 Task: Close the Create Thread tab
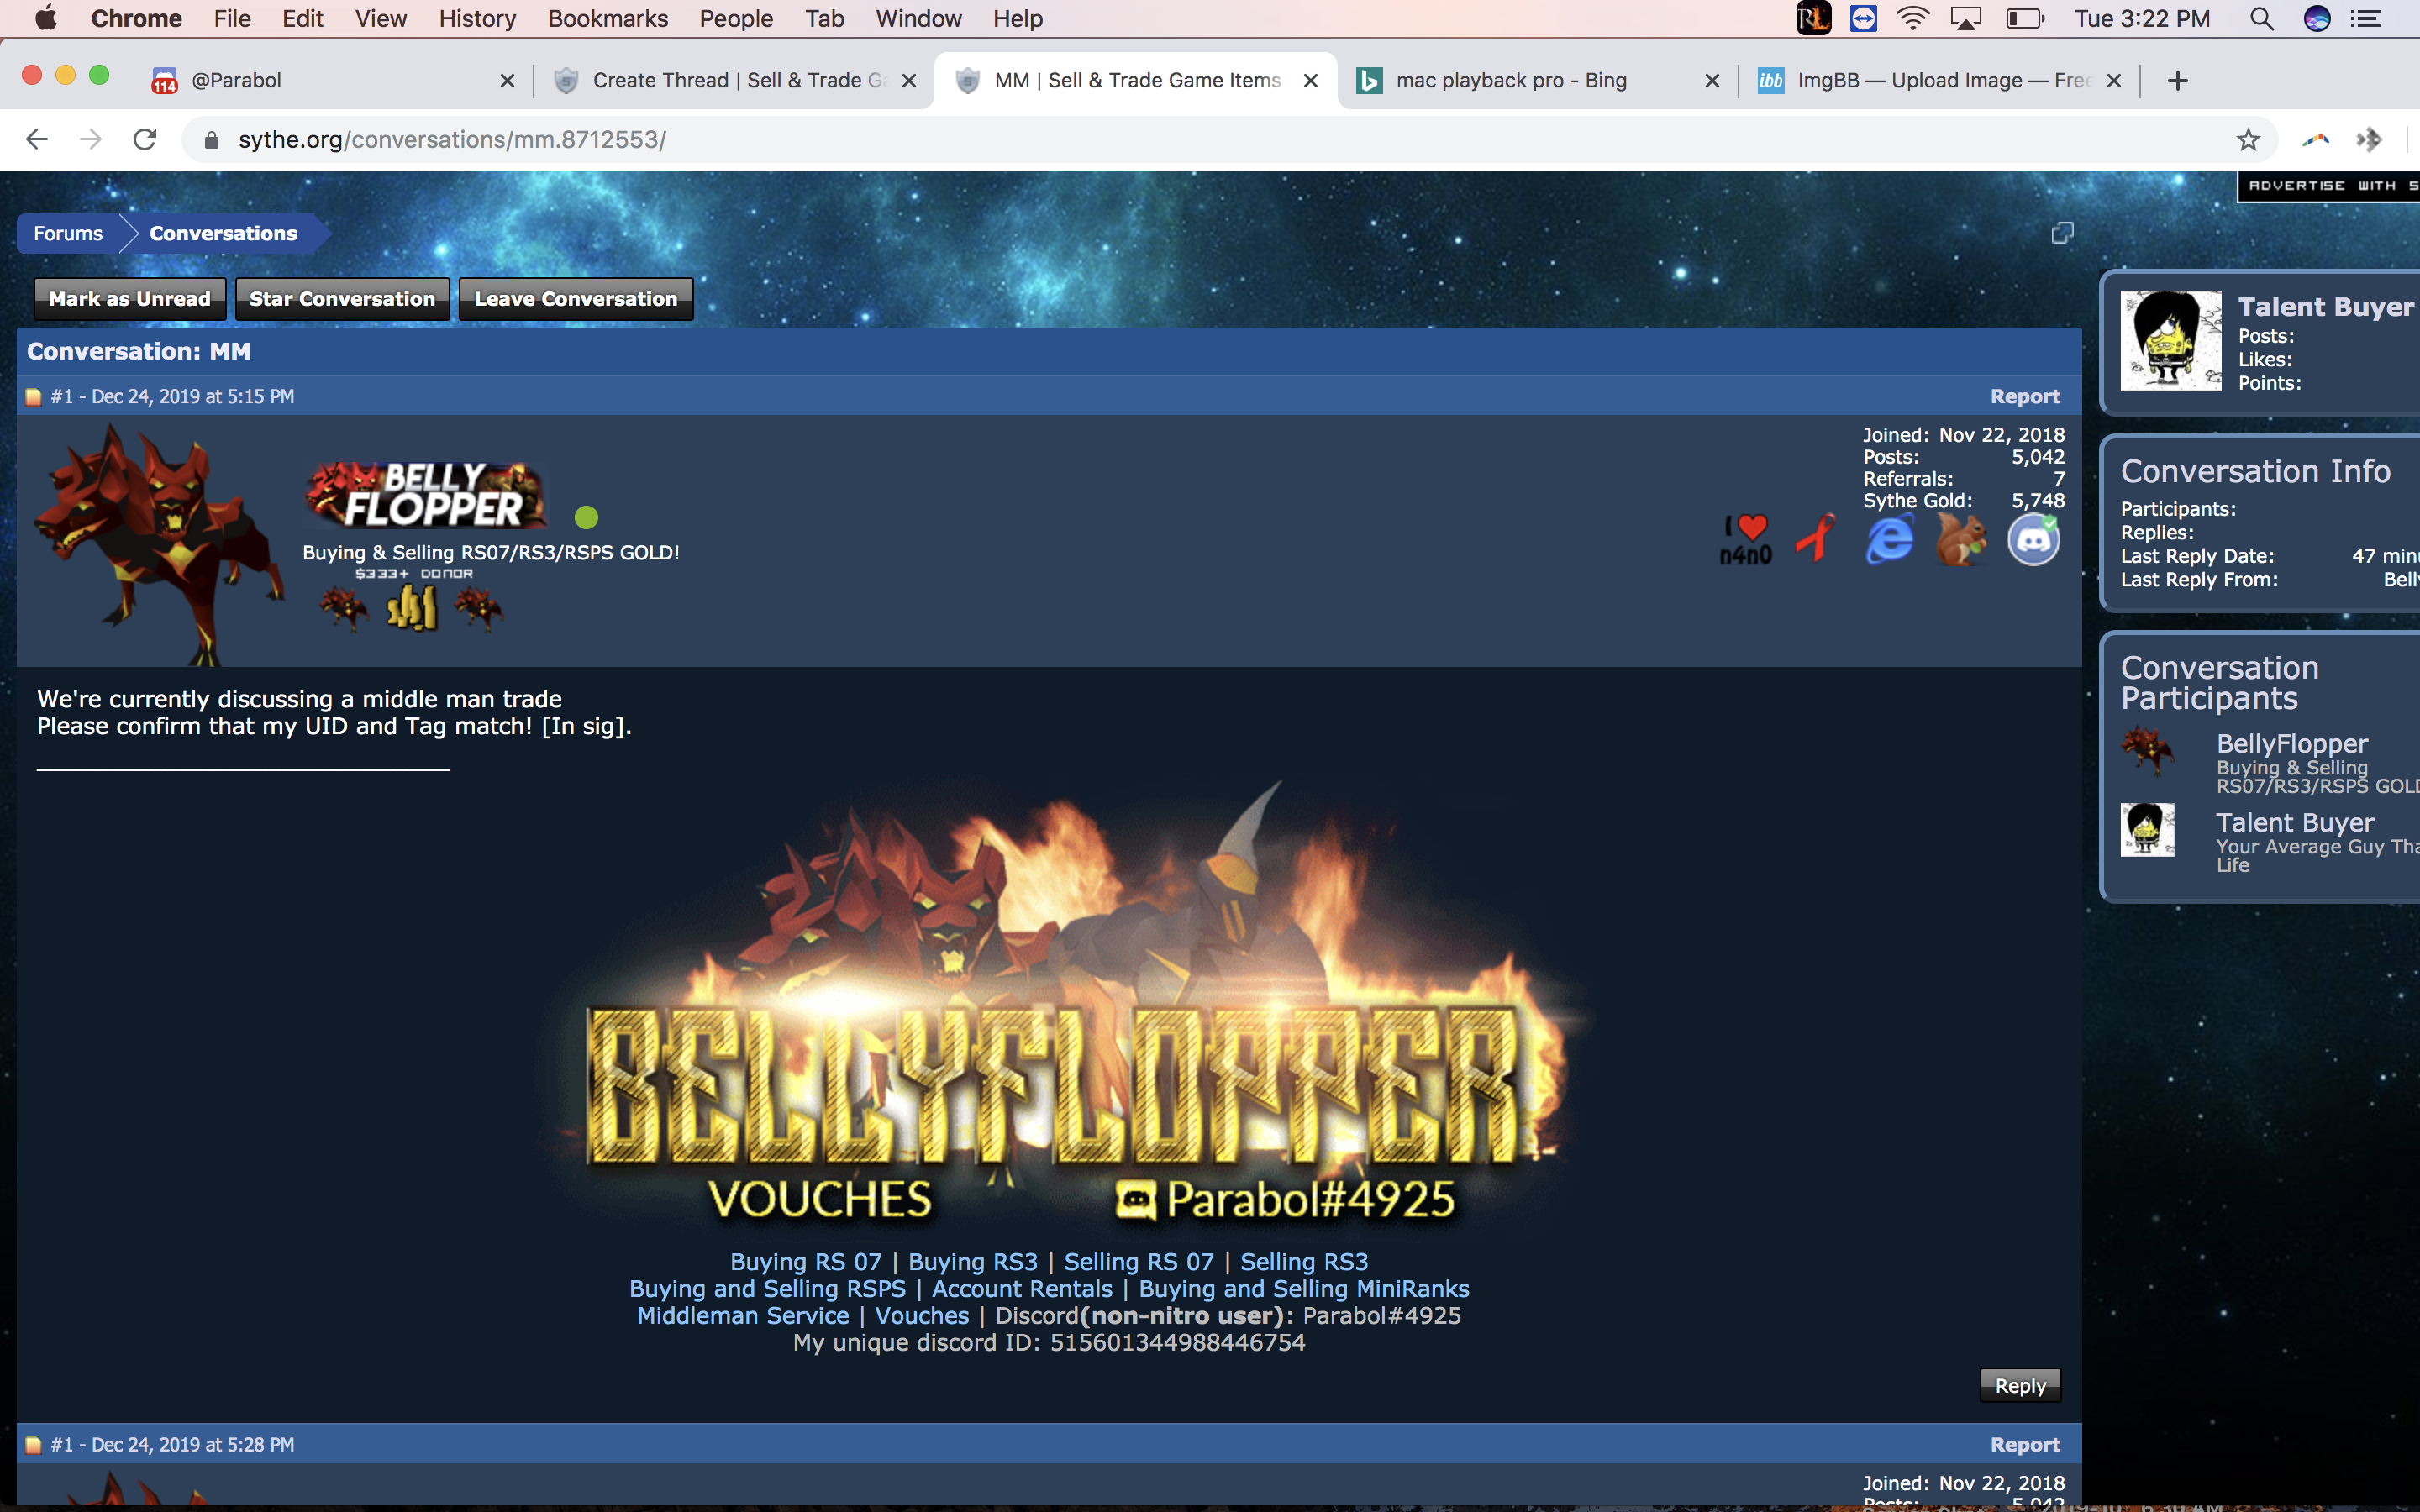(909, 80)
